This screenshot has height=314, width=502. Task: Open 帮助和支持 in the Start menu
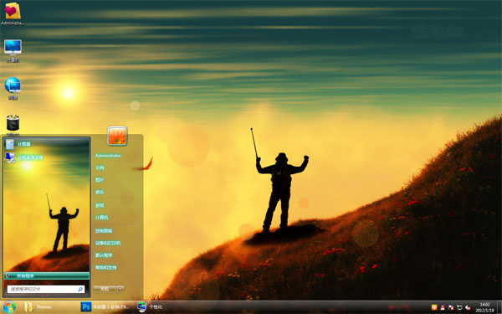(x=105, y=268)
